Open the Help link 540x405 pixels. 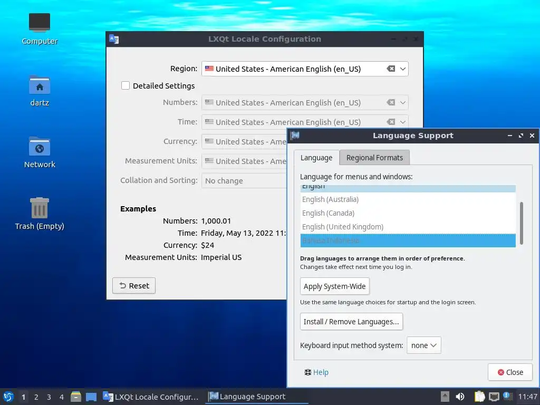(x=316, y=372)
